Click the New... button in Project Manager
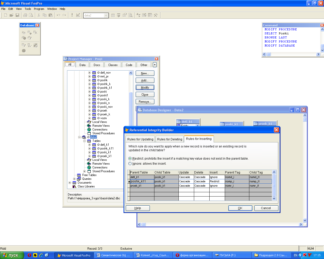The image size is (324, 259). 145,73
